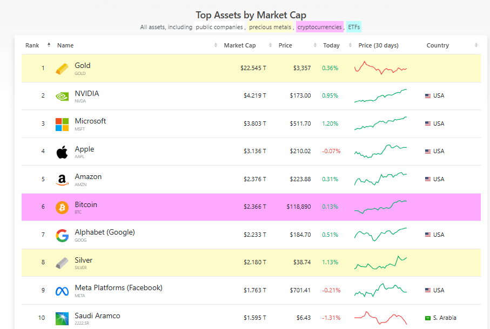Open Alphabet (Google) company link
490x329 pixels.
coord(105,232)
